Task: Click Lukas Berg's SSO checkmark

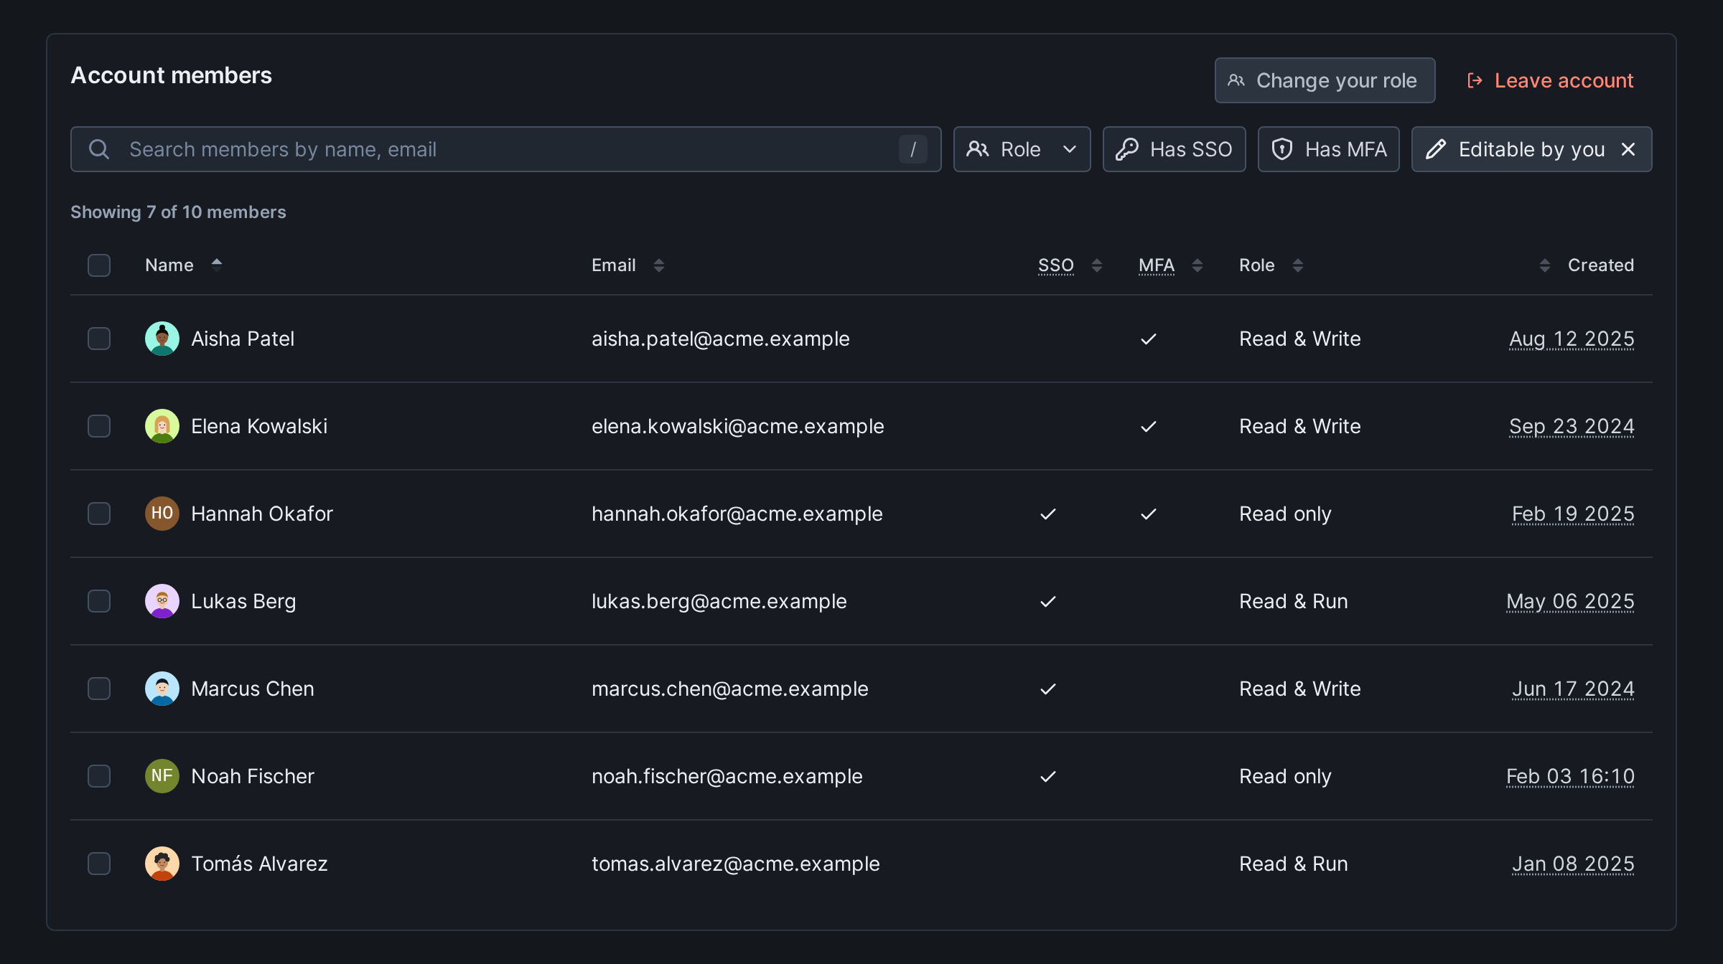Action: [x=1048, y=601]
